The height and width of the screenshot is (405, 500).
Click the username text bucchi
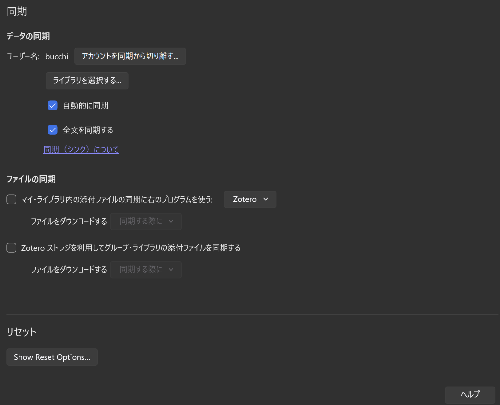point(57,57)
